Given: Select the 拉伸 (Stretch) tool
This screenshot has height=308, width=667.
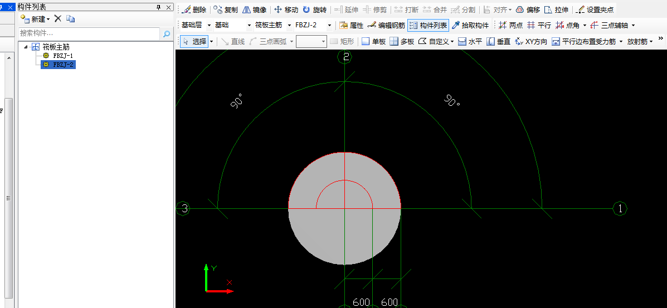Looking at the screenshot, I should point(557,9).
